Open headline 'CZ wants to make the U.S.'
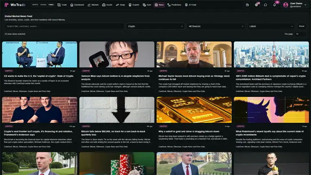Image resolution: width=311 pixels, height=175 pixels. click(39, 76)
